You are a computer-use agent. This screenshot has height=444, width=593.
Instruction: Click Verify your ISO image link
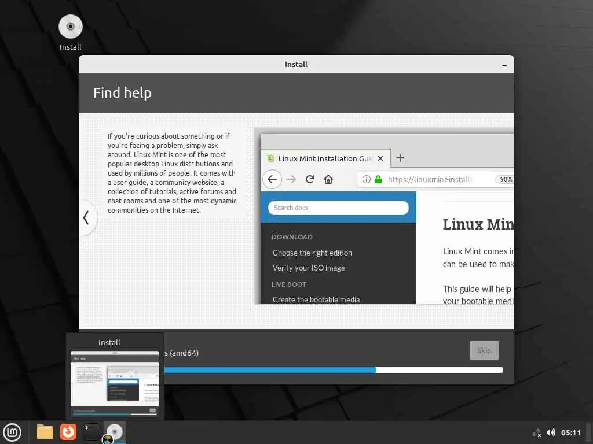pyautogui.click(x=309, y=268)
